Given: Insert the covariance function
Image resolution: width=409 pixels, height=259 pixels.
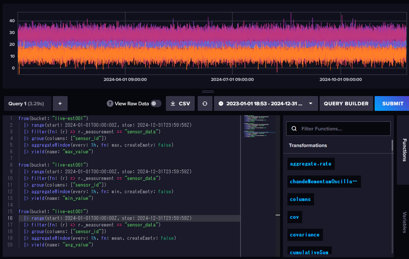Looking at the screenshot, I should pyautogui.click(x=305, y=235).
